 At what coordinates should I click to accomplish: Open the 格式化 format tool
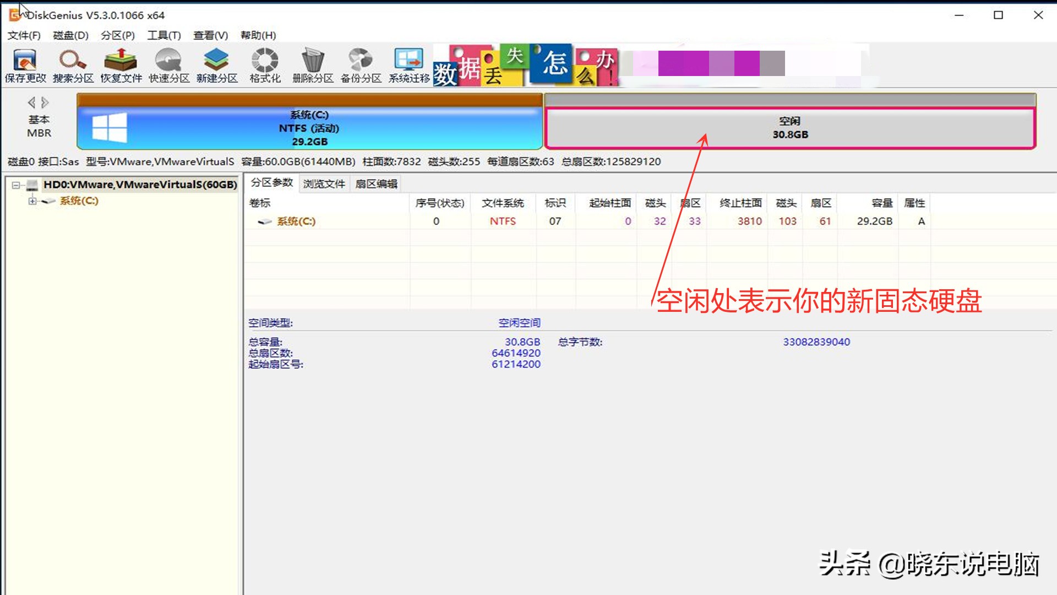[x=264, y=64]
